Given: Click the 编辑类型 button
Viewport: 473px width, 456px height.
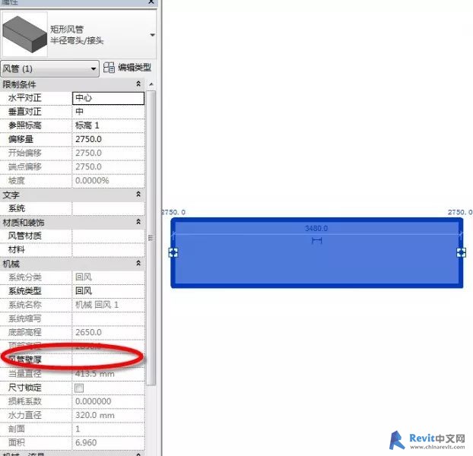Looking at the screenshot, I should tap(135, 68).
